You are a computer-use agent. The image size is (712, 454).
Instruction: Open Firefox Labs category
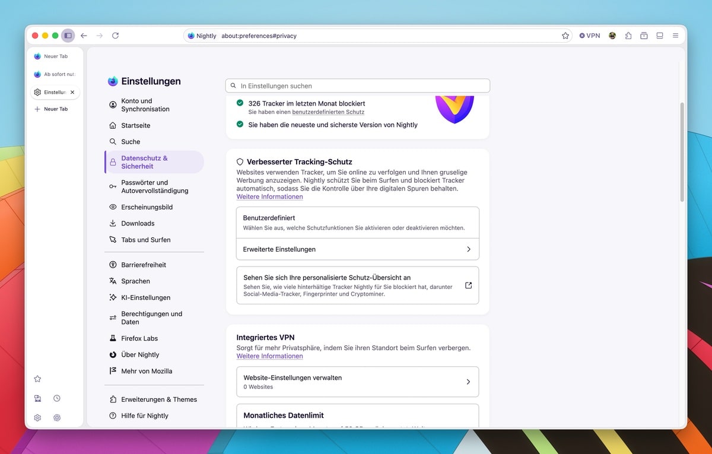[x=154, y=338]
